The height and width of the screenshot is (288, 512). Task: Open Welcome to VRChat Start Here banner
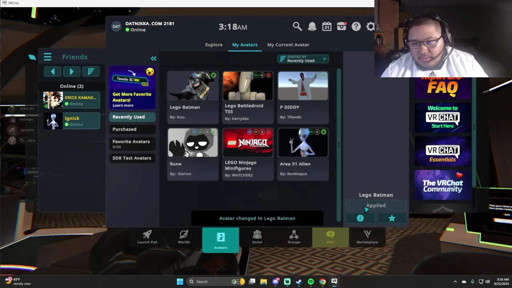coord(442,117)
